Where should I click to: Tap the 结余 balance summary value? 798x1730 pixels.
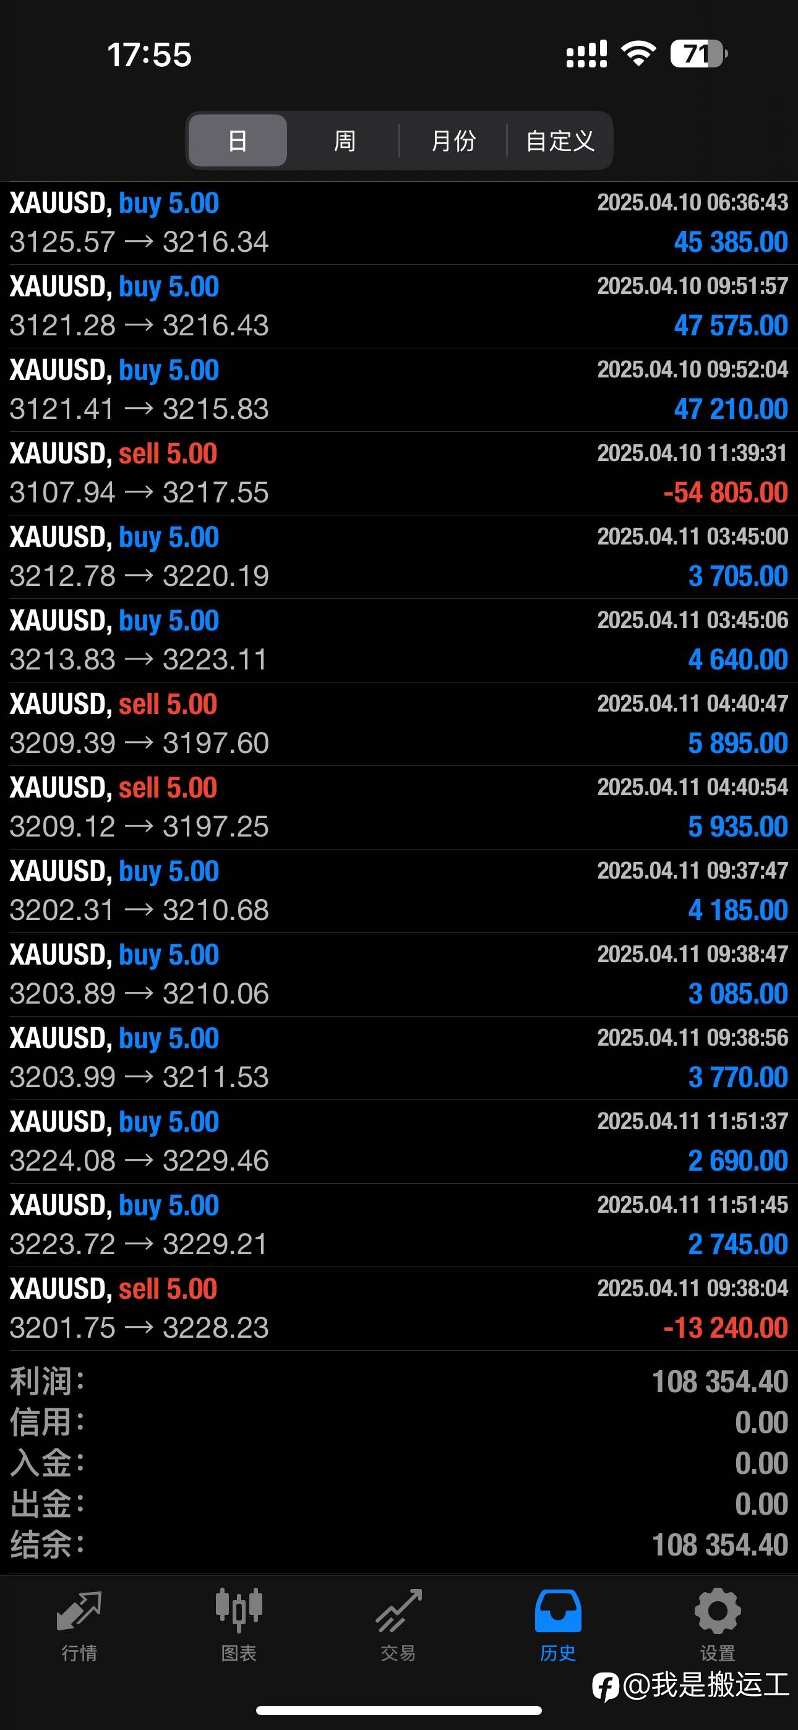click(x=720, y=1546)
